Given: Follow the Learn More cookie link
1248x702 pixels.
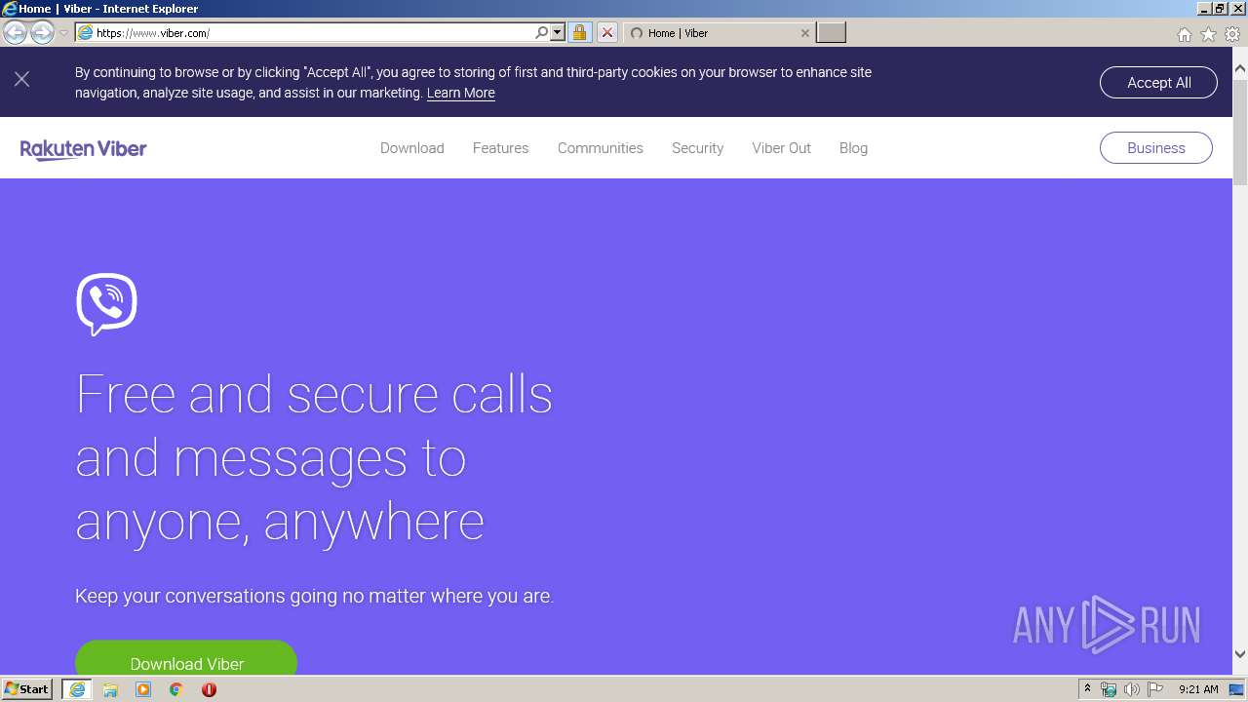Looking at the screenshot, I should 460,93.
